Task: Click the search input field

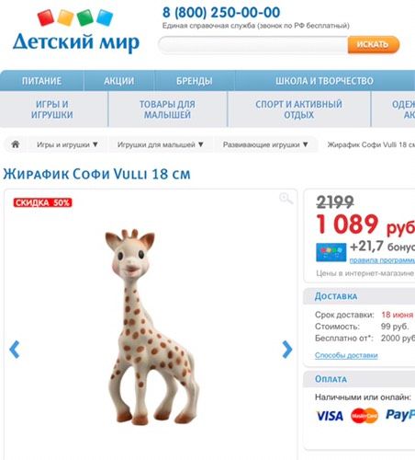Action: [252, 45]
